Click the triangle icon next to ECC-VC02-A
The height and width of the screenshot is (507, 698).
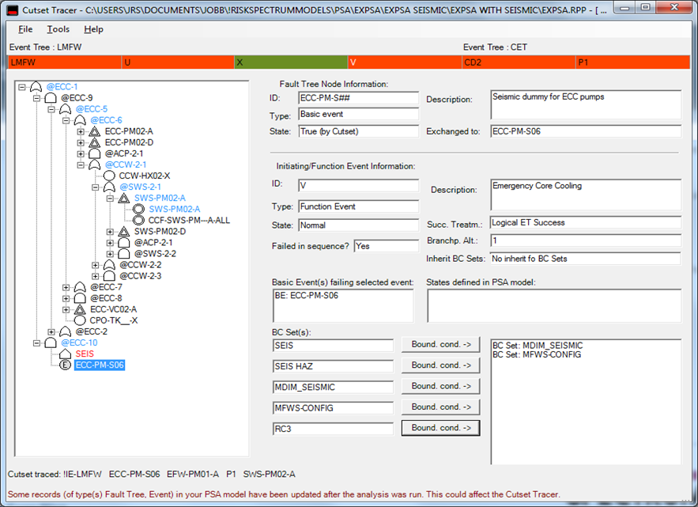80,309
